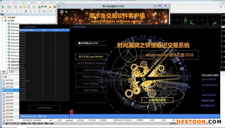This screenshot has height=128, width=225.
Task: Select the MACD Sample EA item
Action: click(15, 52)
